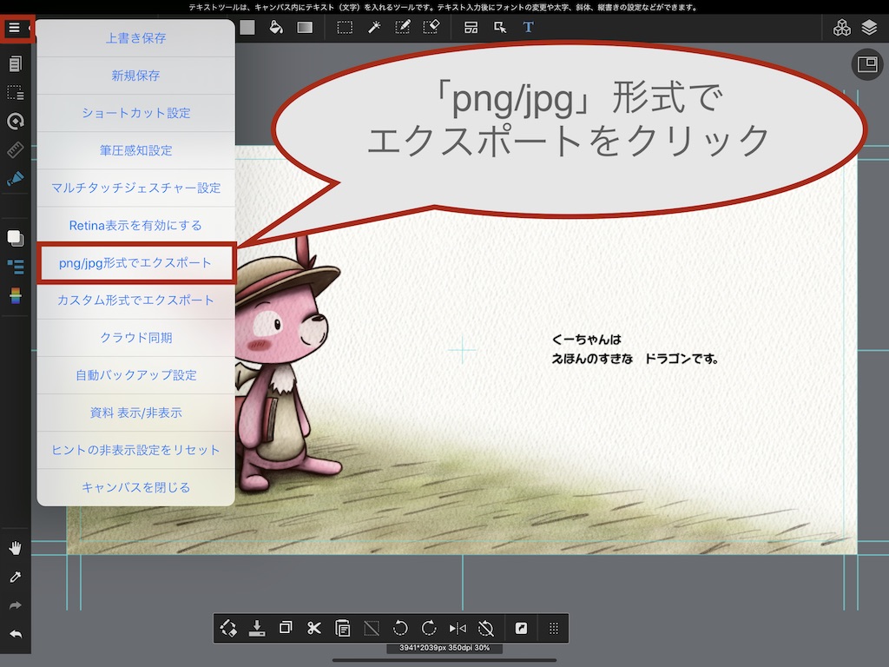Open クラウド同期 cloud sync
The width and height of the screenshot is (889, 667).
click(x=135, y=337)
